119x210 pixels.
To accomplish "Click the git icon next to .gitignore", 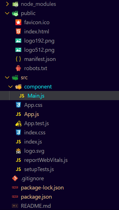I will [x=15, y=178].
